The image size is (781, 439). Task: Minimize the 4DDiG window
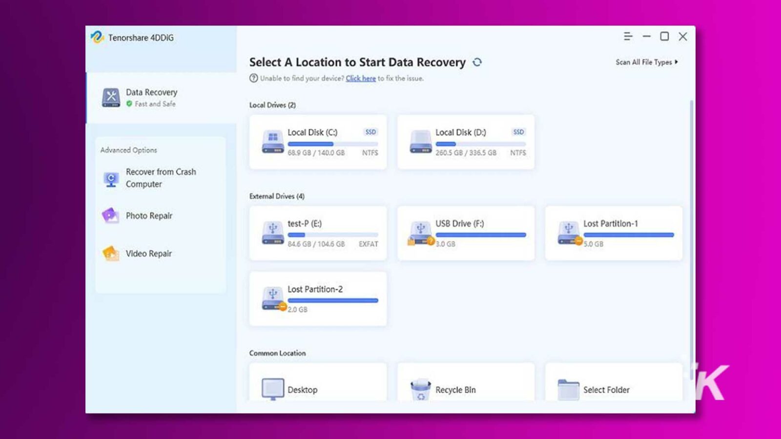tap(646, 36)
